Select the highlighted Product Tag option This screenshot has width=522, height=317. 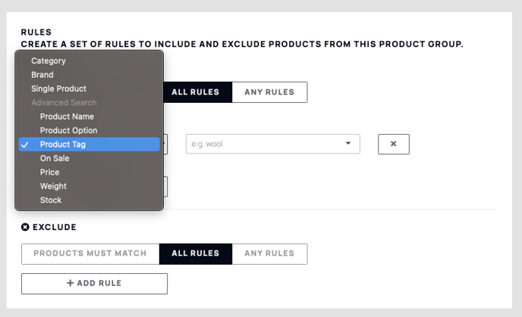point(90,145)
